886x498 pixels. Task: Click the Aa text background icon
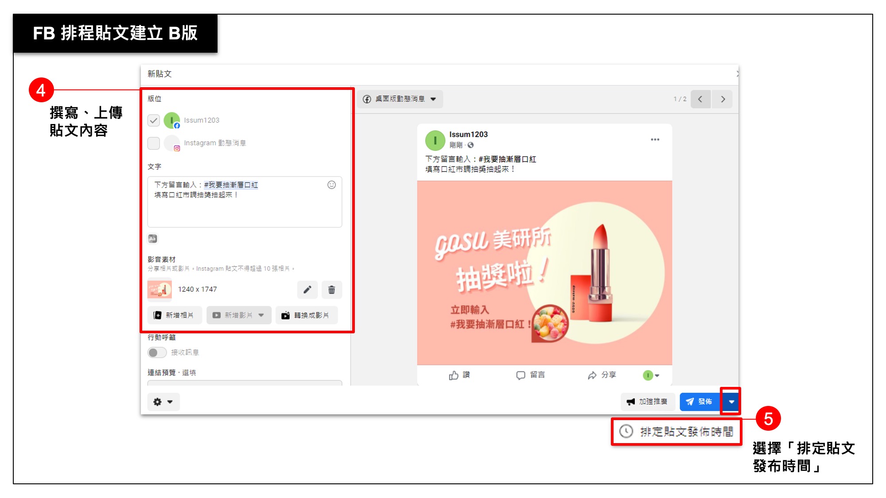(152, 239)
